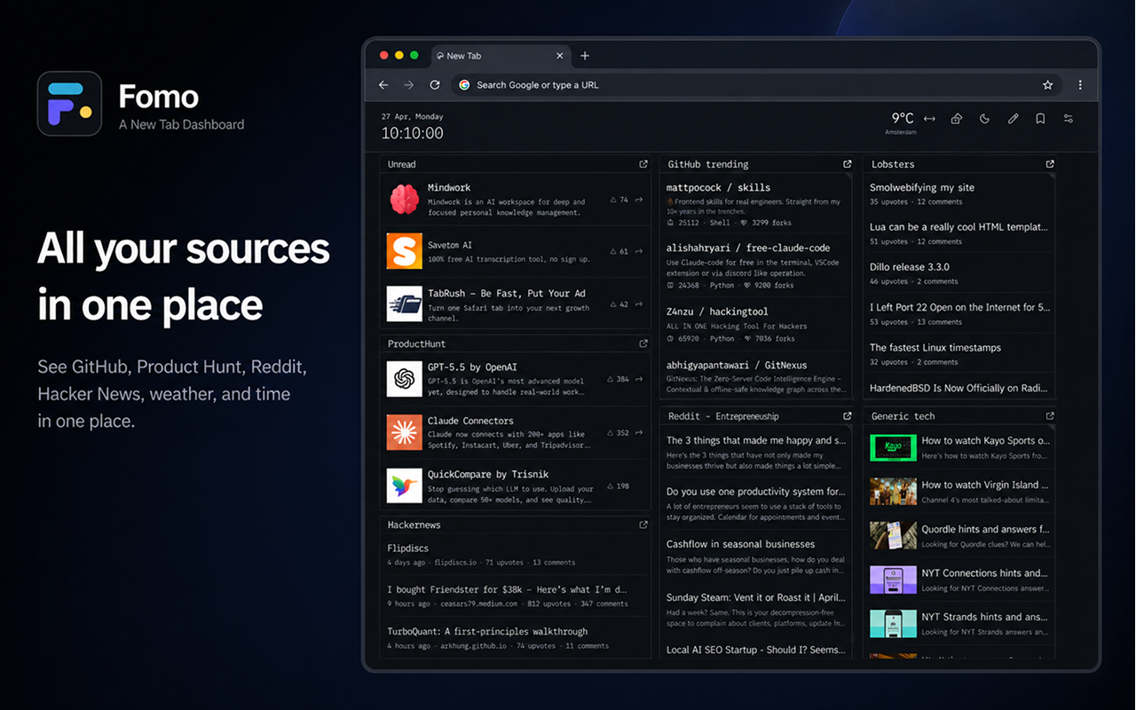Open the Hackernews external link icon
Image resolution: width=1136 pixels, height=710 pixels.
coord(643,525)
